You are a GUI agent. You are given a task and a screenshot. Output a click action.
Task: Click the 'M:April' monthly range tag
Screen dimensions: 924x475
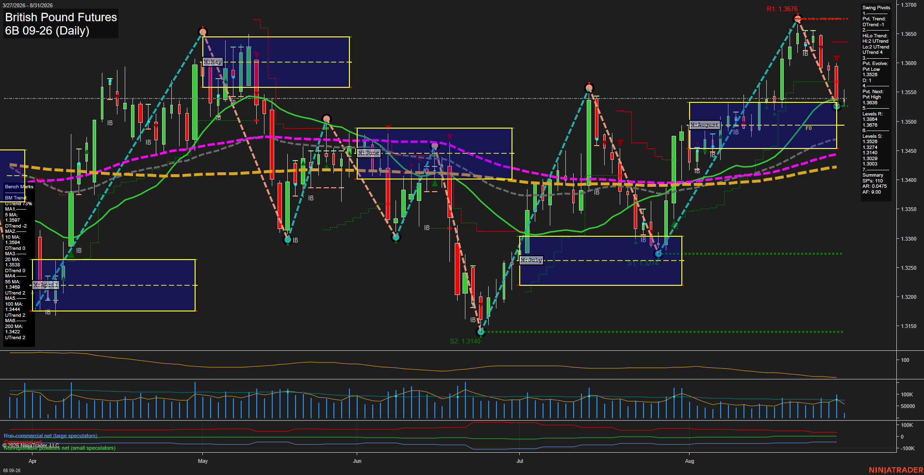click(x=46, y=285)
